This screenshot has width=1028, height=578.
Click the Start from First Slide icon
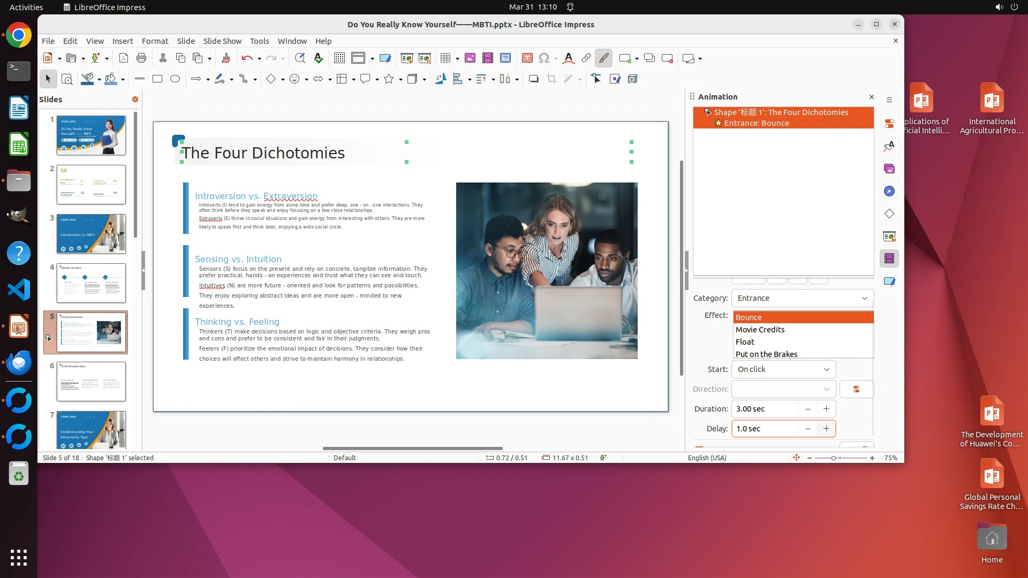[407, 58]
